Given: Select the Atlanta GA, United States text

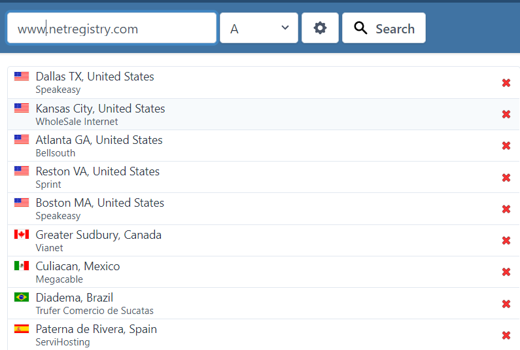Looking at the screenshot, I should (x=99, y=140).
